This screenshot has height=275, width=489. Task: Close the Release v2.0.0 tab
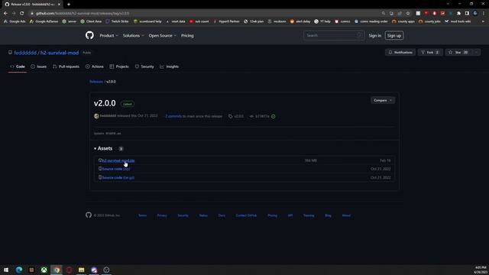pos(59,5)
